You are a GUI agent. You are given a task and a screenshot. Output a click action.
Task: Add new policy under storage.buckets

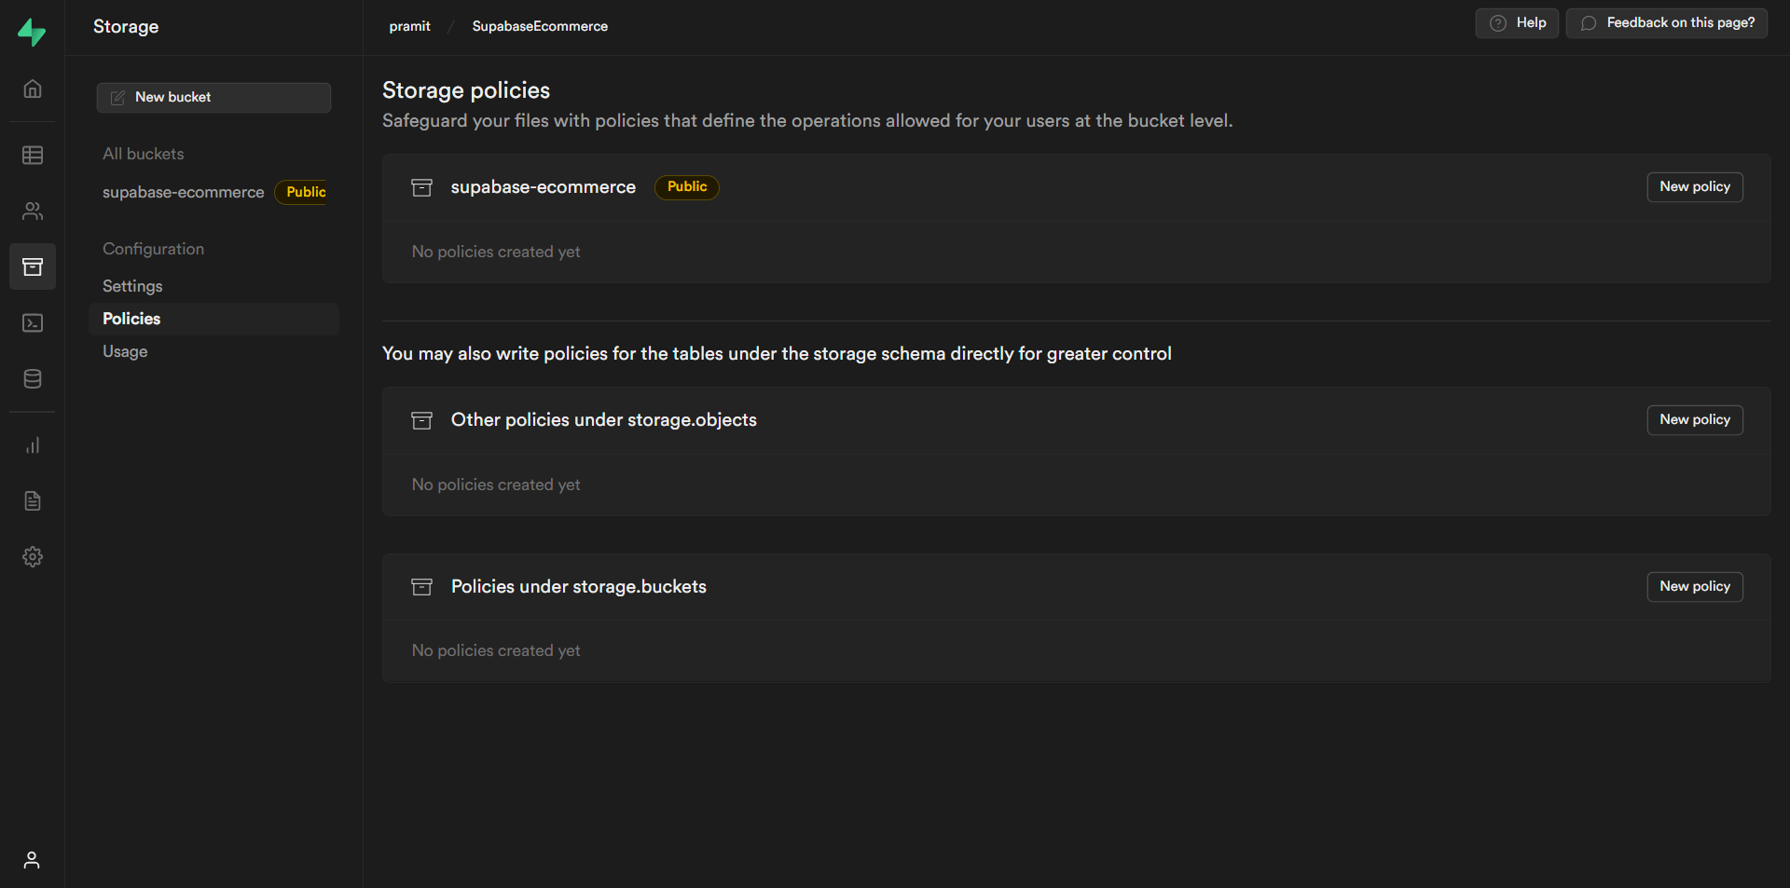click(1694, 587)
